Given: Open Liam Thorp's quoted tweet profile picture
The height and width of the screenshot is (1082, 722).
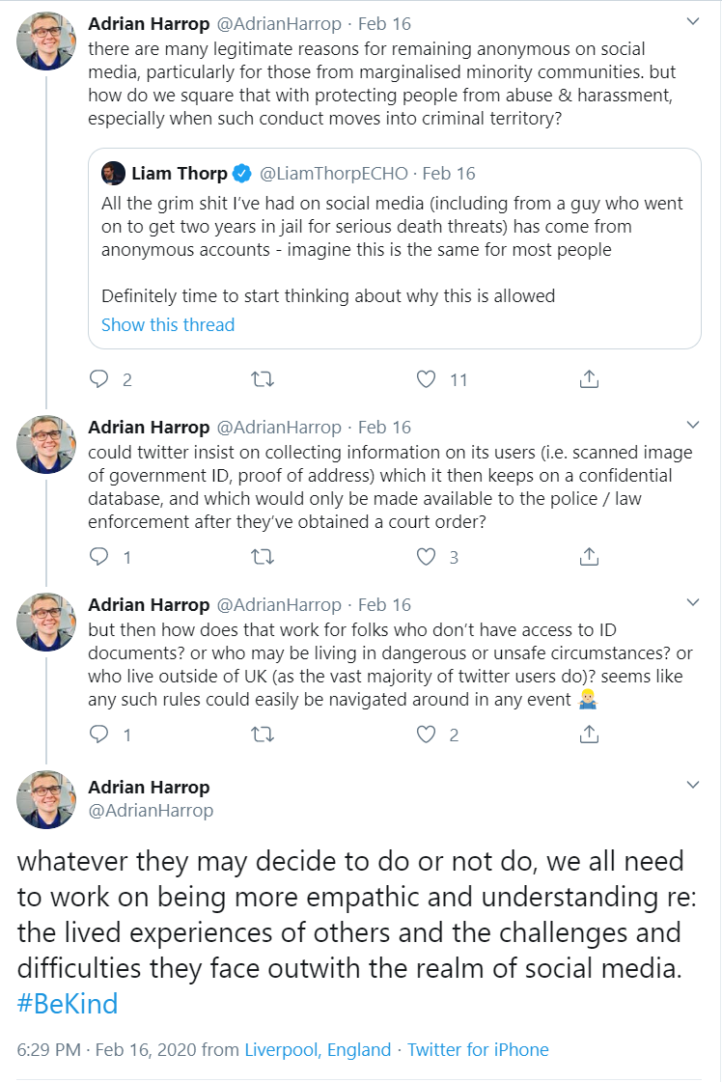Looking at the screenshot, I should 113,173.
